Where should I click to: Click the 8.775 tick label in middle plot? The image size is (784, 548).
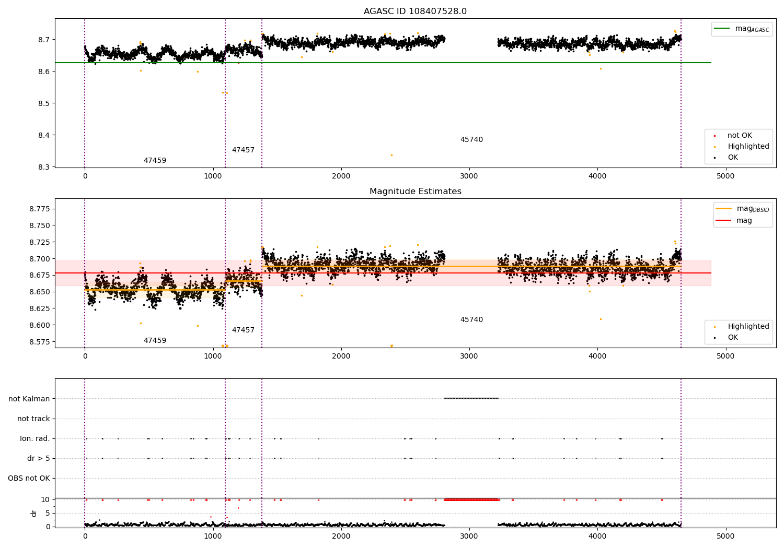pyautogui.click(x=40, y=209)
